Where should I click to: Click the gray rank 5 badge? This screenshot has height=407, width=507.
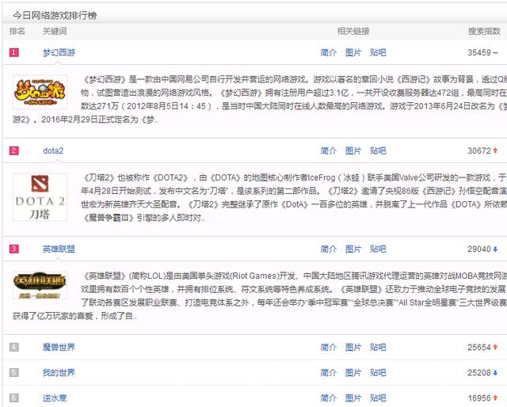14,372
